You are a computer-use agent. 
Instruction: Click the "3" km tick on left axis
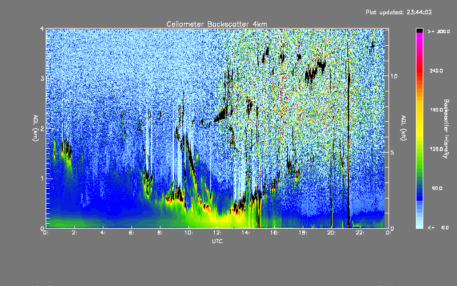pos(42,78)
